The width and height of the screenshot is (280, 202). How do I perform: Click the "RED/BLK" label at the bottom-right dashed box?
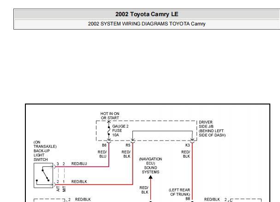coord(212,199)
